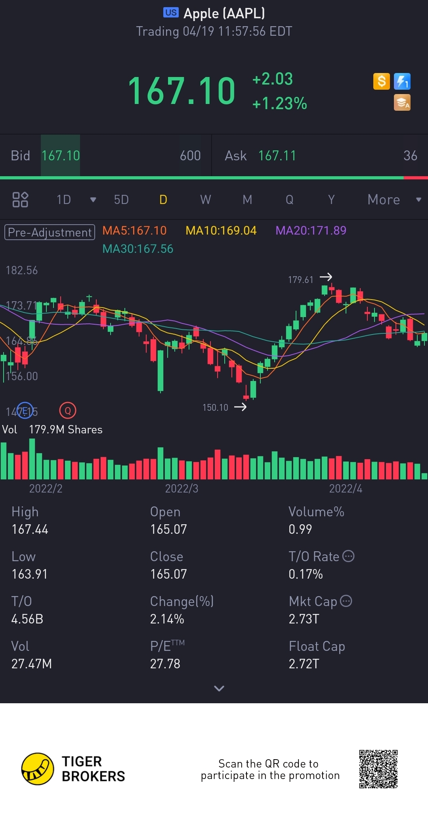The image size is (428, 835).
Task: Select the 1D chart tab
Action: pos(64,200)
